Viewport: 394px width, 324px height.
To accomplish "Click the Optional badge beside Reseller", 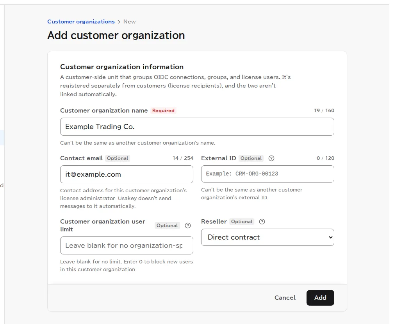I will tap(242, 222).
